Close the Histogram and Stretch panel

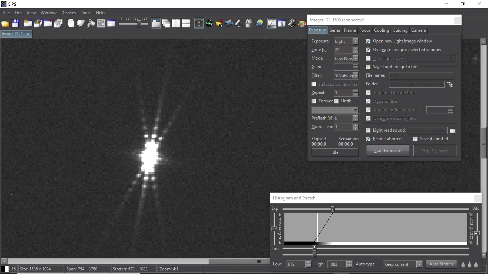pyautogui.click(x=477, y=198)
